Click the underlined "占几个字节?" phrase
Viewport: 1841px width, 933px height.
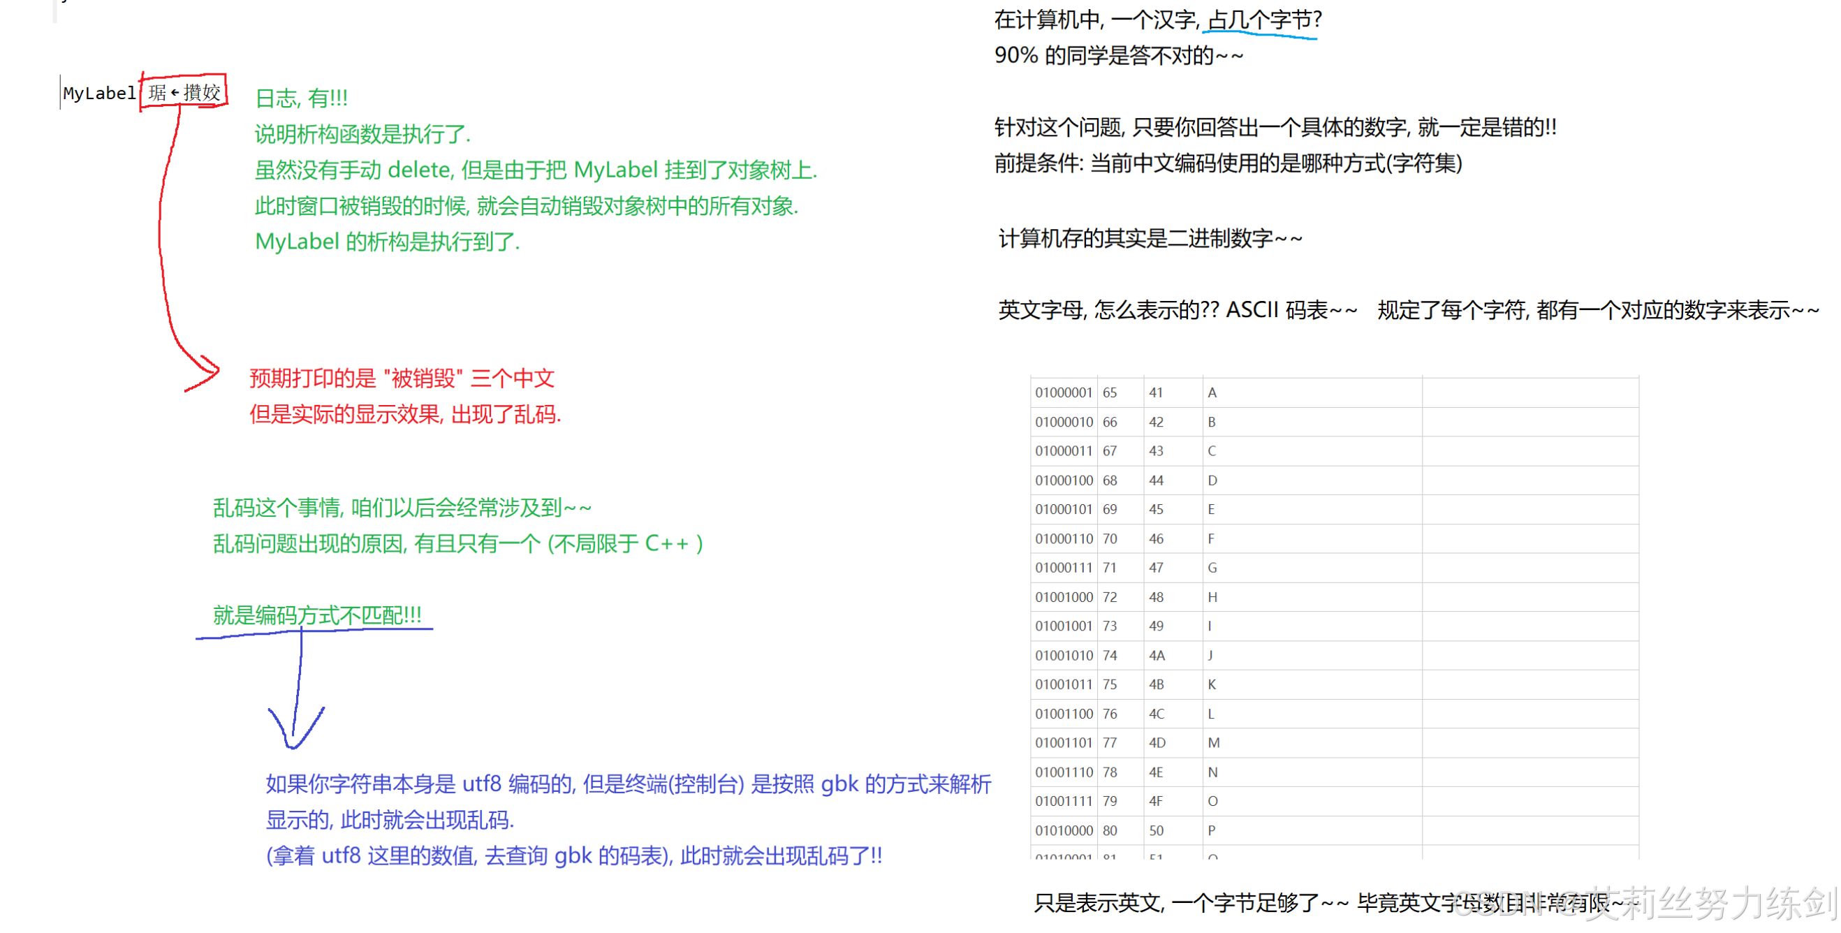(1263, 20)
